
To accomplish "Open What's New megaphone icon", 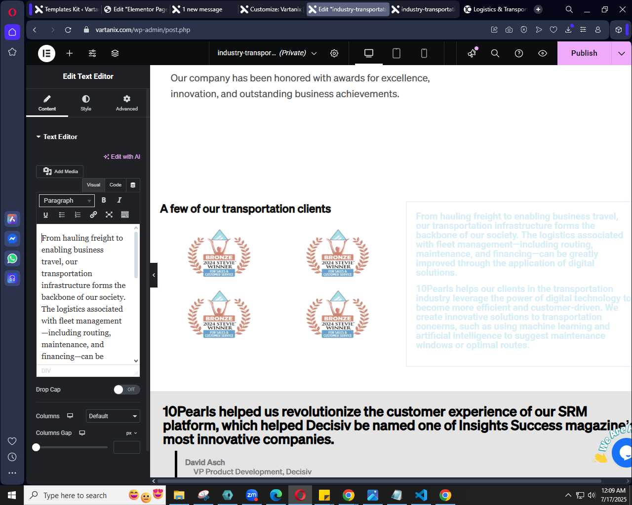I will (473, 53).
